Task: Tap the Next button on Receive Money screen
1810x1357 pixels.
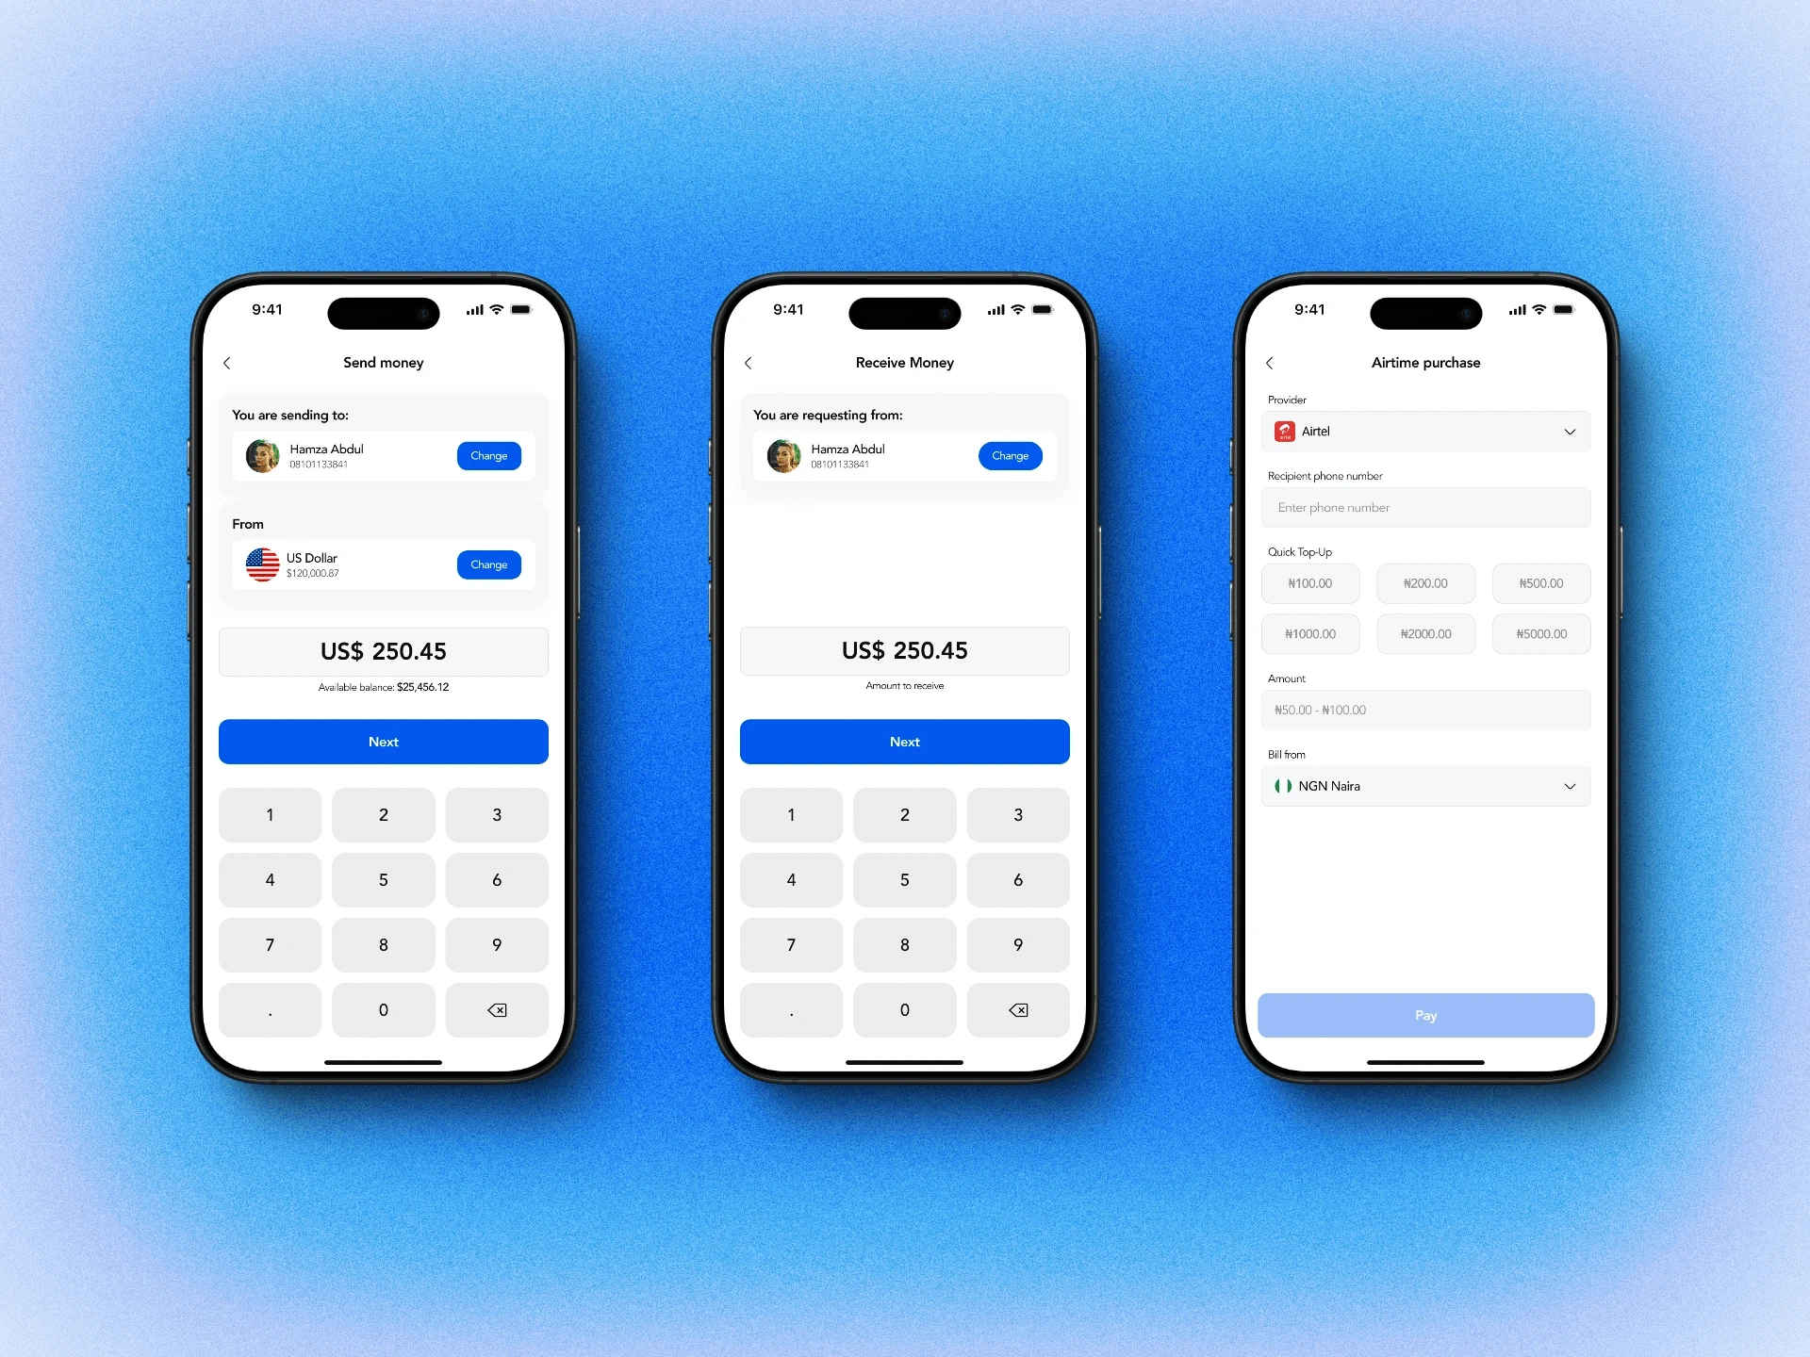Action: pos(905,742)
